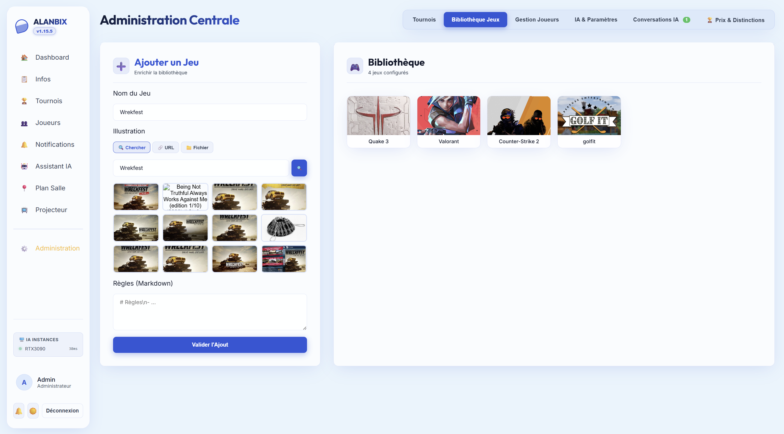784x434 pixels.
Task: Open Dashboard in the sidebar
Action: click(48, 57)
